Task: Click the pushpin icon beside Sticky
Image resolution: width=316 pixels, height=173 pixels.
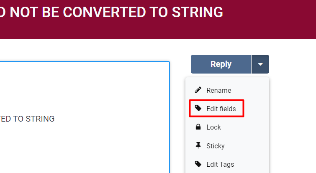Action: pyautogui.click(x=198, y=145)
